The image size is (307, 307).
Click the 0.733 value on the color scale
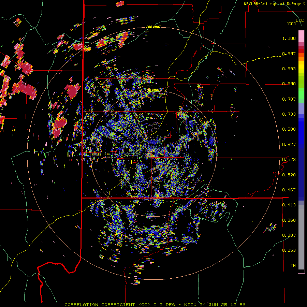pyautogui.click(x=289, y=114)
